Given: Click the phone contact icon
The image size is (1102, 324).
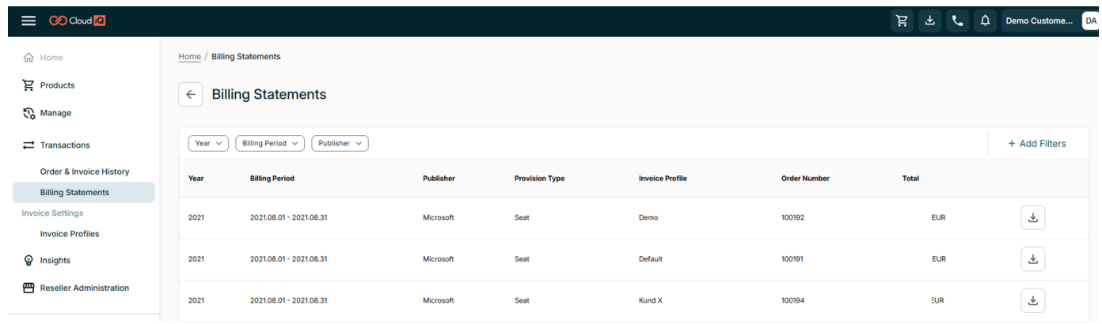Looking at the screenshot, I should point(957,21).
